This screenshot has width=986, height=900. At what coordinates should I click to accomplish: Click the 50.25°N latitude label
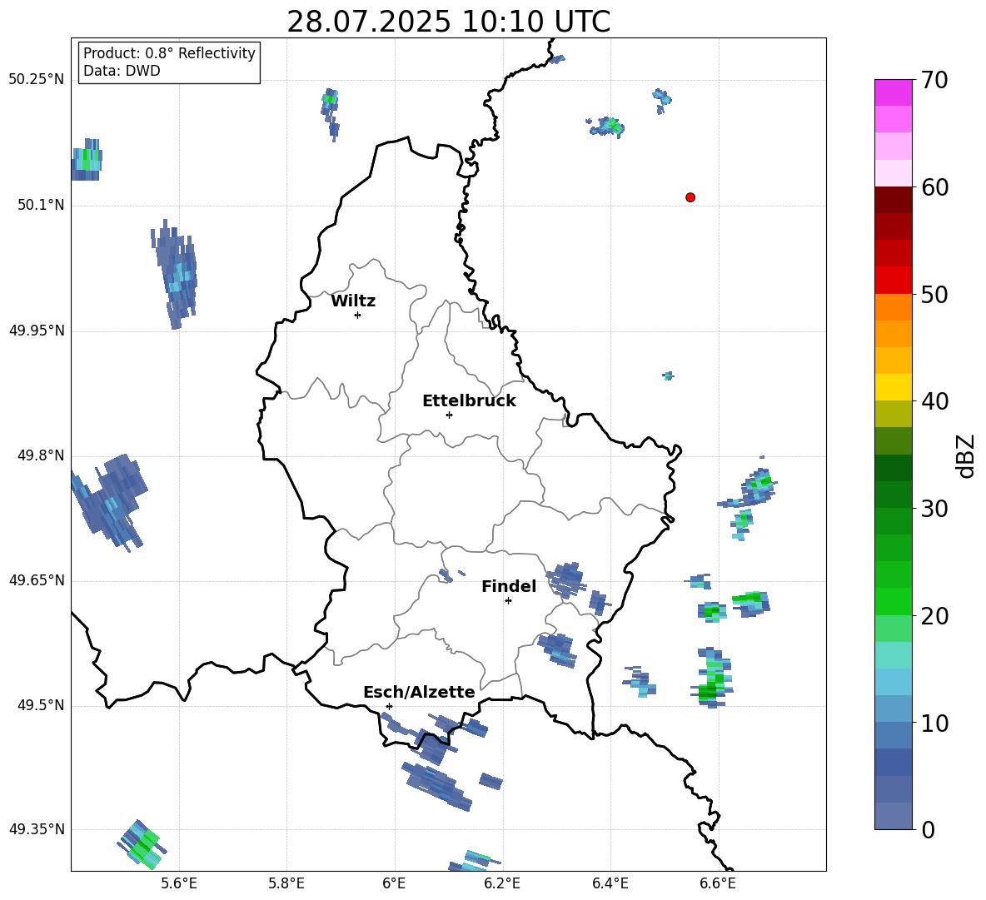click(x=37, y=80)
